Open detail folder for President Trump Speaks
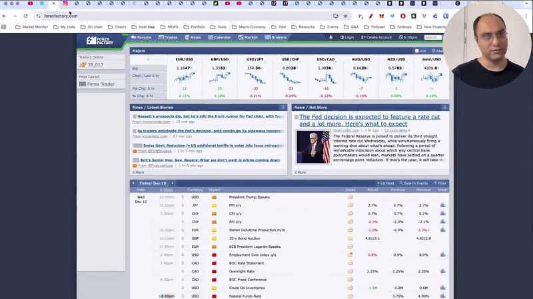The image size is (533, 299). (350, 197)
